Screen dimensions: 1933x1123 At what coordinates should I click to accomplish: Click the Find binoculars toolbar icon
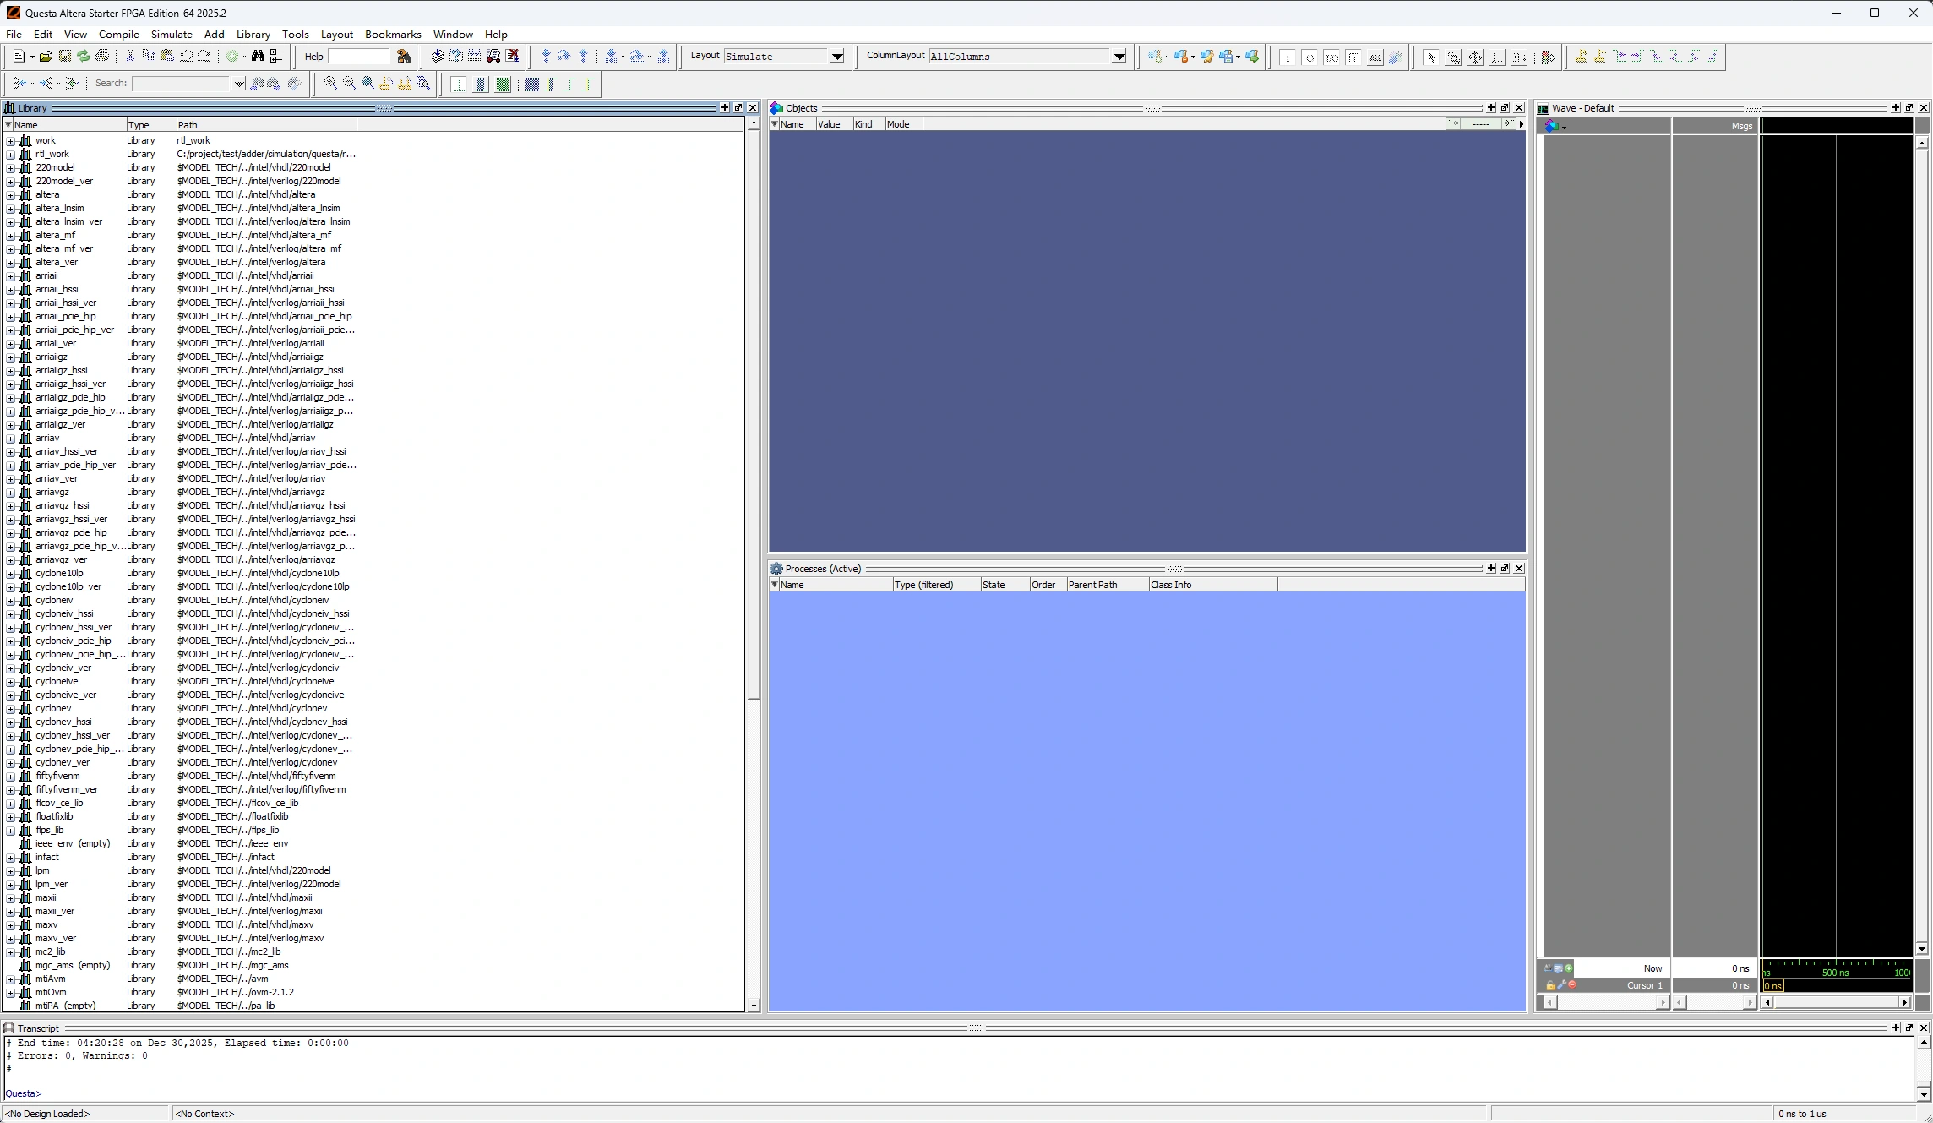coord(258,57)
